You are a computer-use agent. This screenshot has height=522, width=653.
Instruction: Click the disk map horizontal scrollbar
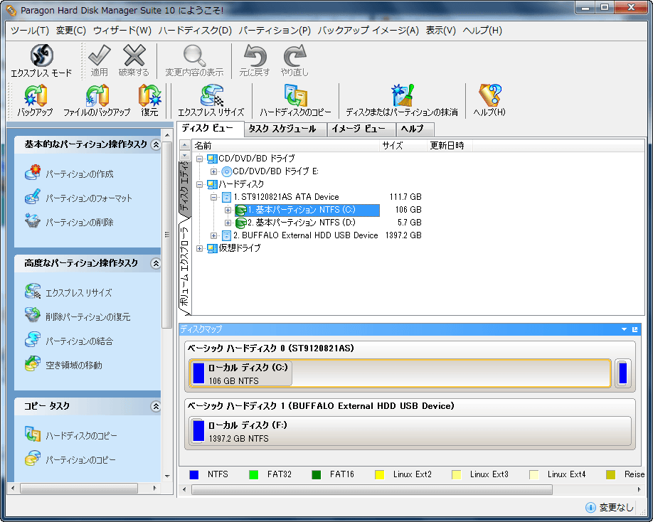pos(372,490)
